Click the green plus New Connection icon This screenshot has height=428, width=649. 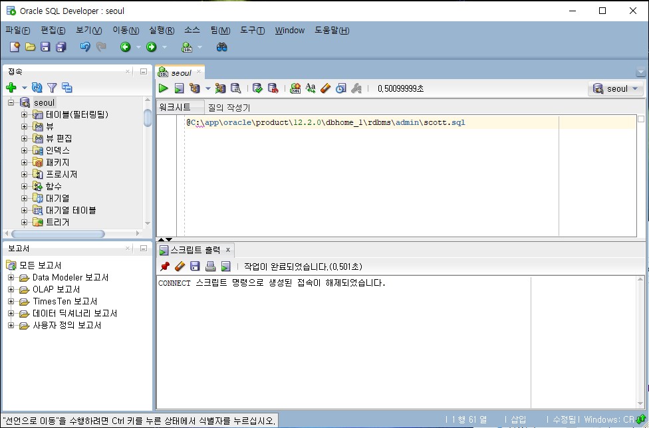tap(11, 87)
